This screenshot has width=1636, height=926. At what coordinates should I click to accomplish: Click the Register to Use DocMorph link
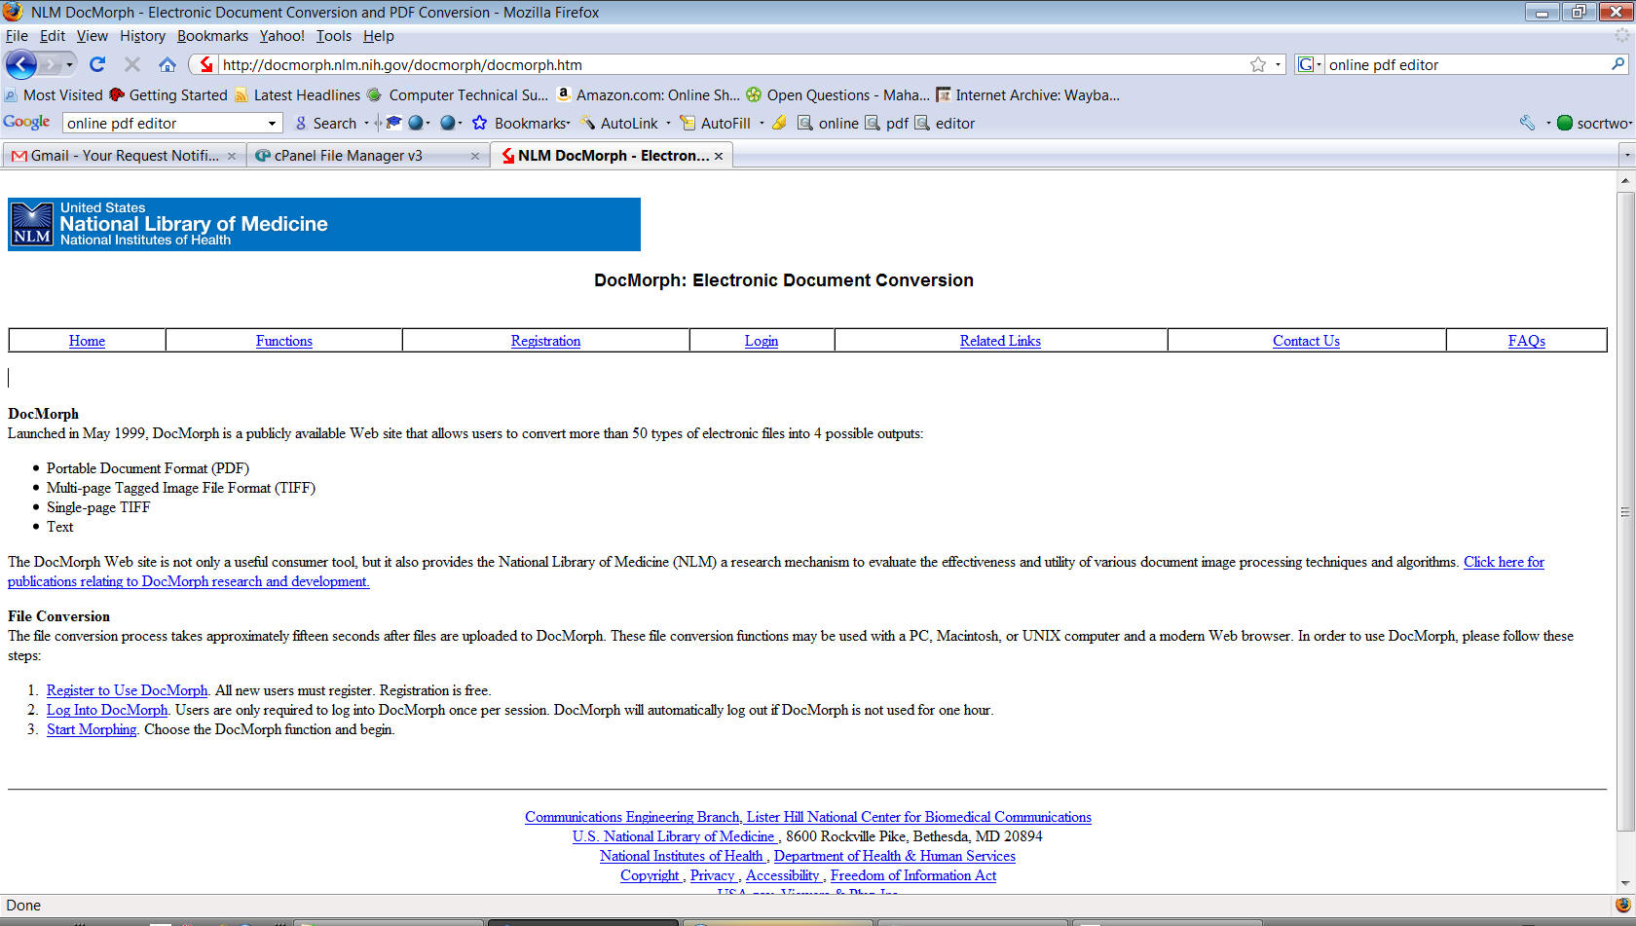click(x=127, y=690)
